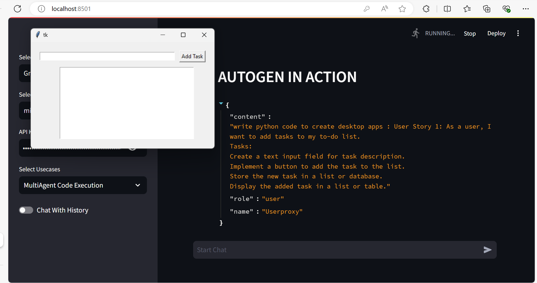This screenshot has height=283, width=537.
Task: Activate the Read Aloud icon
Action: tap(384, 9)
